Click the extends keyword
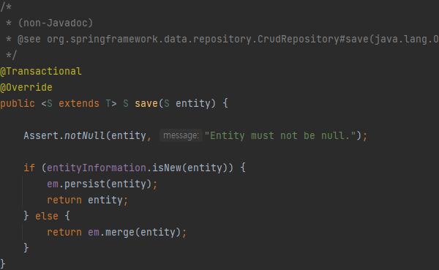 79,104
